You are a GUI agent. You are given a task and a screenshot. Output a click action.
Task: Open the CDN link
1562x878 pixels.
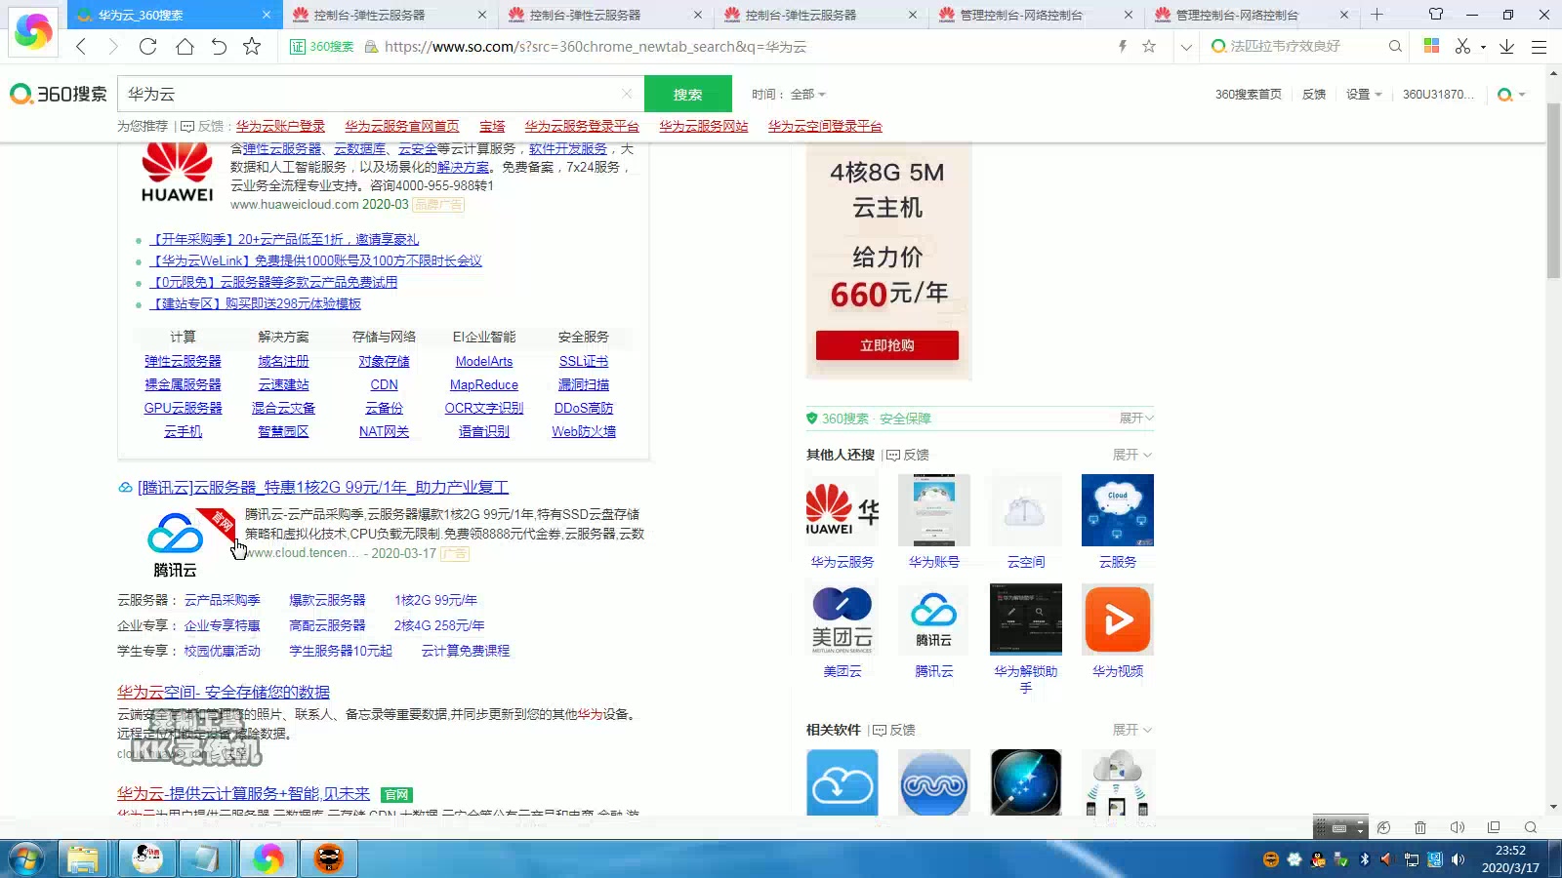coord(384,384)
